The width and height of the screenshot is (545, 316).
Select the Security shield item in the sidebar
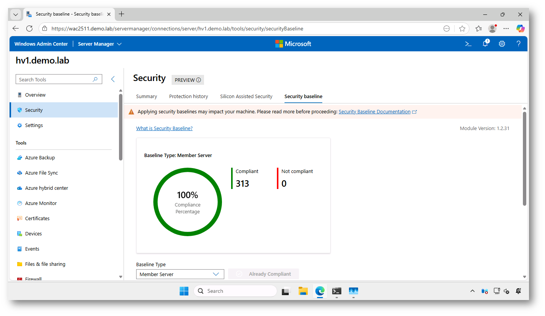pos(64,110)
